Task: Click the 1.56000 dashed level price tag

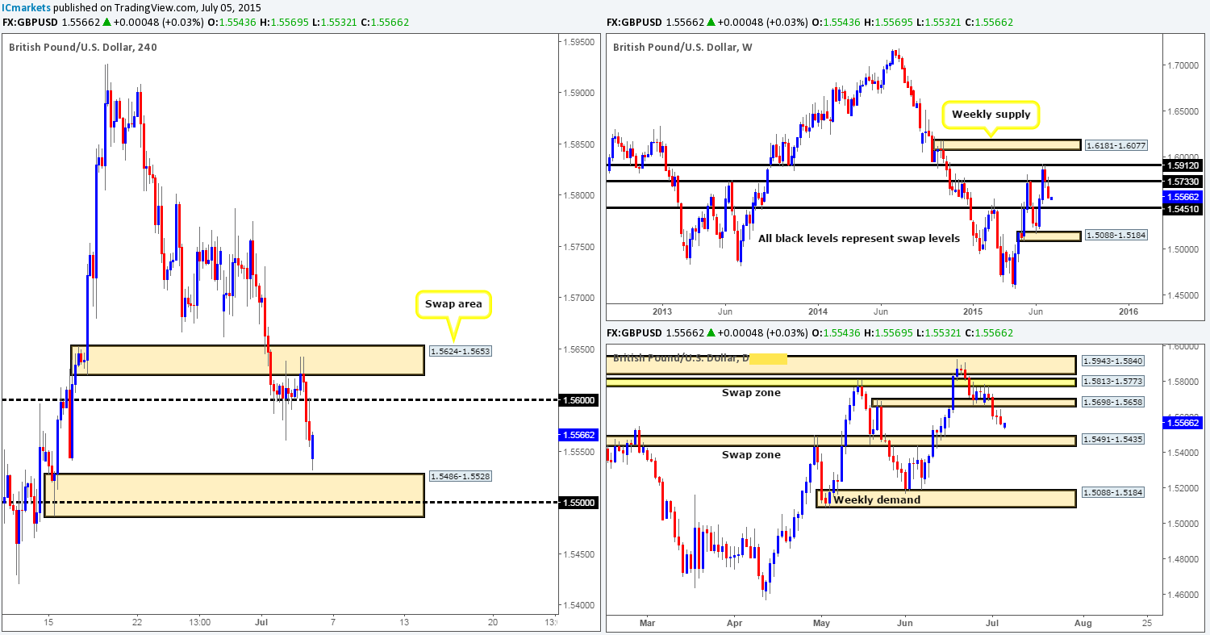Action: pyautogui.click(x=578, y=399)
